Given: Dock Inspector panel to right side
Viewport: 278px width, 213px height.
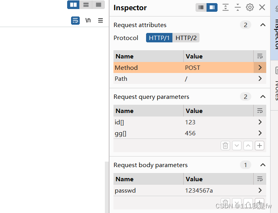Looking at the screenshot, I should tap(212, 7).
